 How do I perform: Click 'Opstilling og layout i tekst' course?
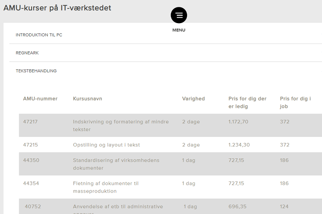(x=106, y=145)
